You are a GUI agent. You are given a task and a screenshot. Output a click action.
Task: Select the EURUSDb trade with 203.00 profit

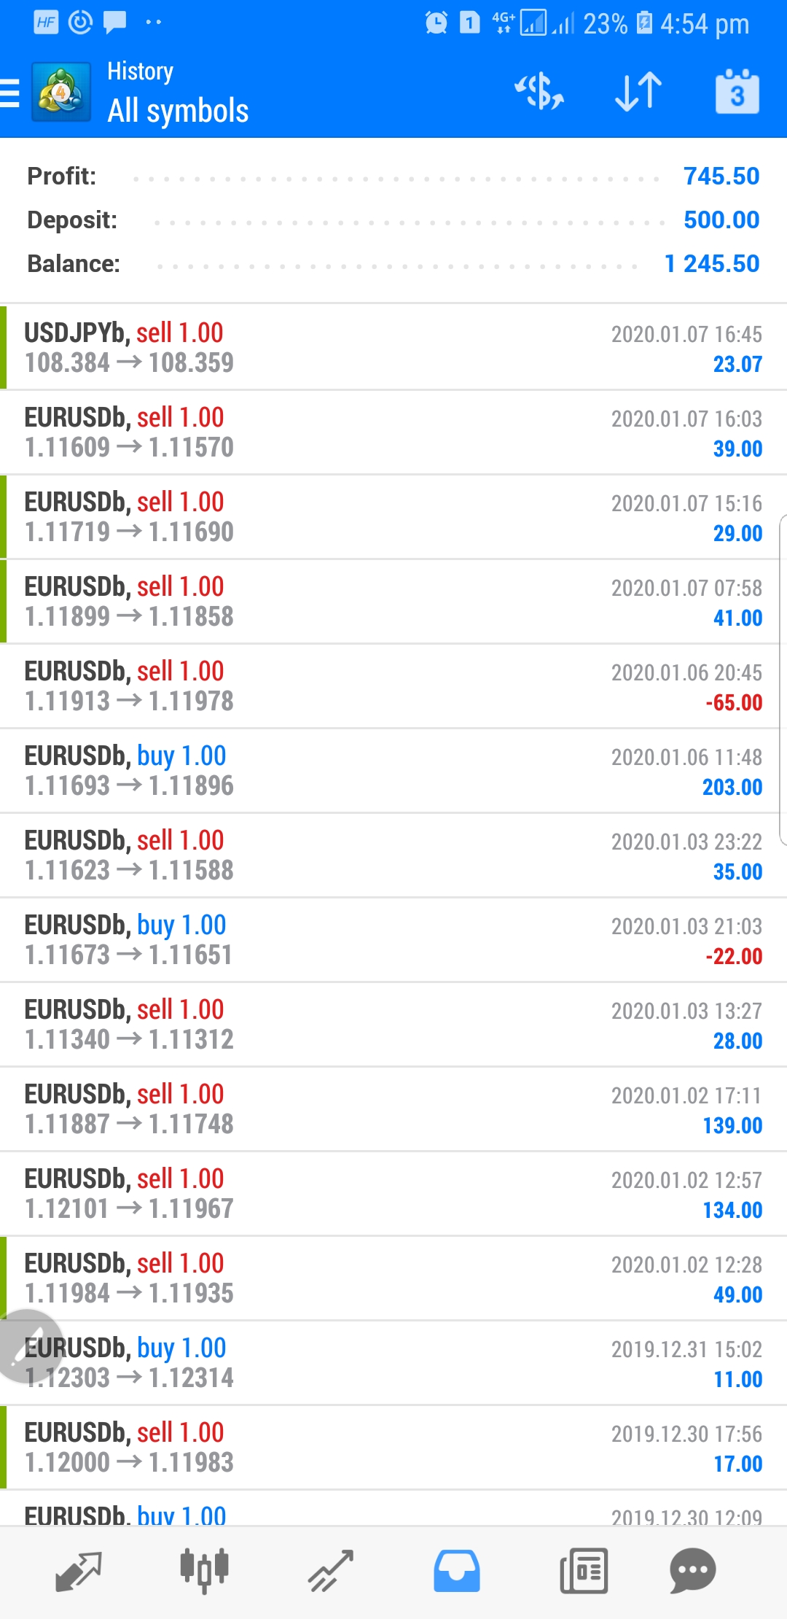click(x=393, y=770)
